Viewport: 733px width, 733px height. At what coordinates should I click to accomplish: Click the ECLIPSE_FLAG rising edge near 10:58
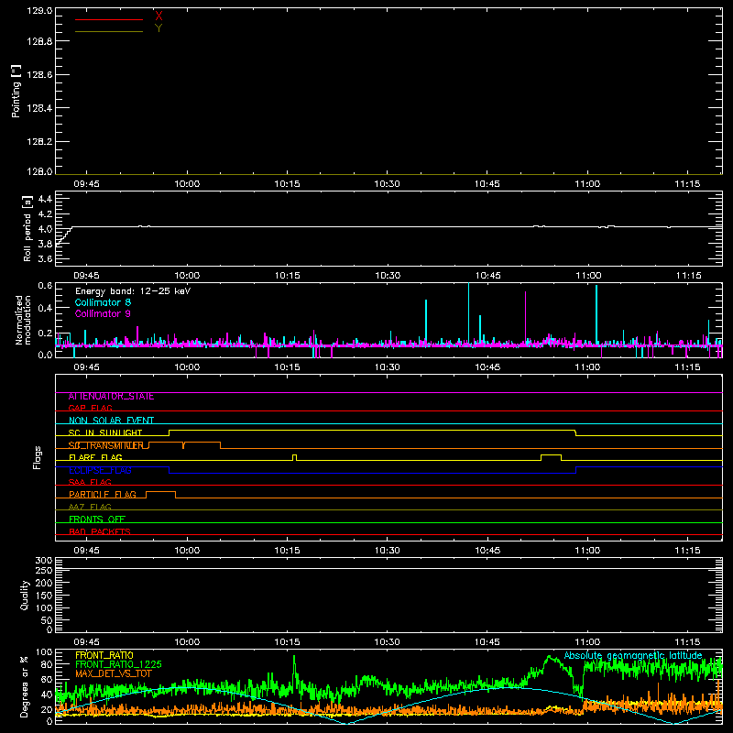pyautogui.click(x=576, y=470)
